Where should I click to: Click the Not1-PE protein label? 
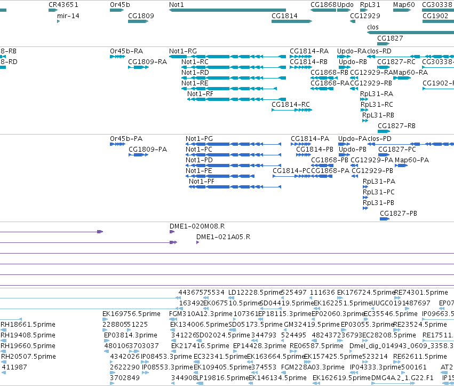[199, 171]
